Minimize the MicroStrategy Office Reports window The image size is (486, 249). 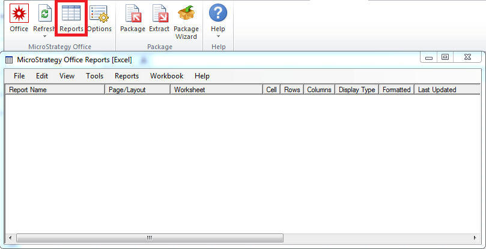[429, 57]
